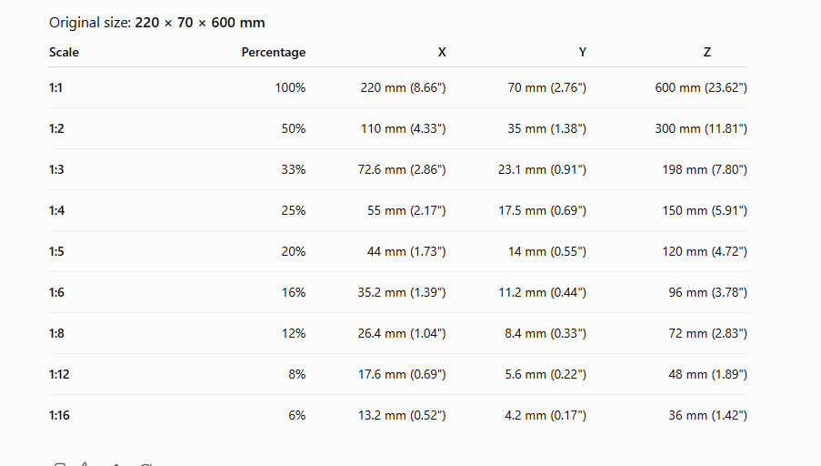
Task: Click the 96 mm (3.78") Z value
Action: point(707,292)
